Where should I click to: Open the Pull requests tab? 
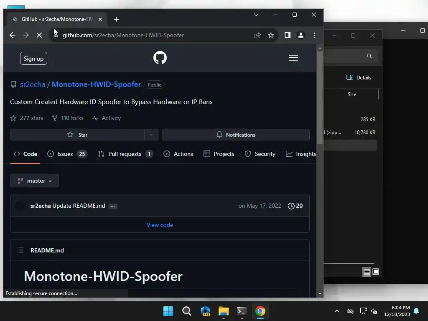point(125,154)
